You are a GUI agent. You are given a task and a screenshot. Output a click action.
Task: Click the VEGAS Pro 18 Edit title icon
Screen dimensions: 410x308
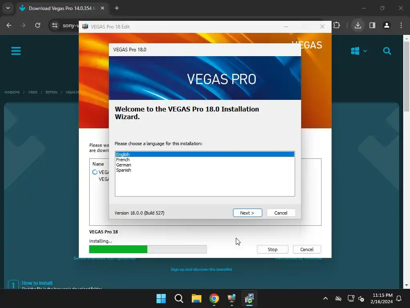[x=85, y=26]
